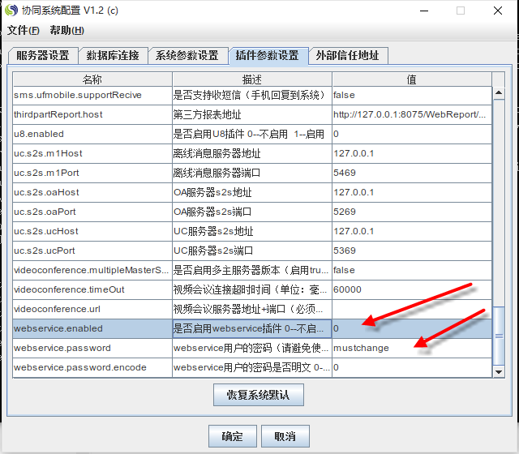519x454 pixels.
Task: Open the 文件(F) menu
Action: pos(24,31)
